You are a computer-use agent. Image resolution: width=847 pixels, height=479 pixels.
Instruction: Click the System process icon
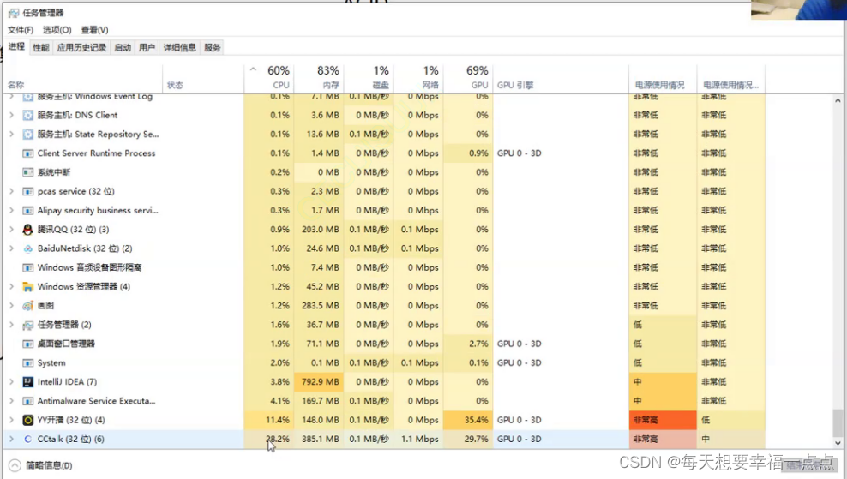[x=28, y=363]
